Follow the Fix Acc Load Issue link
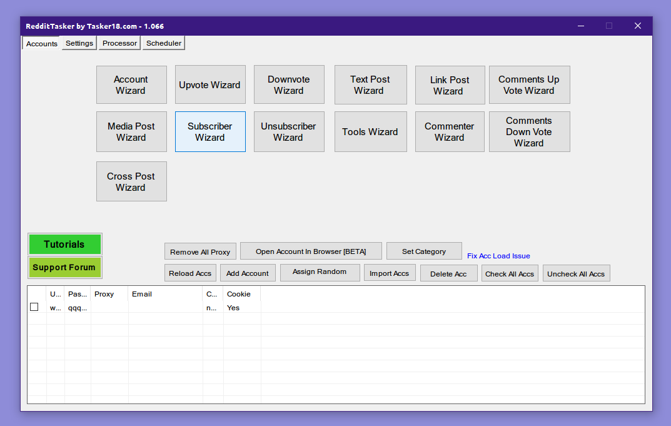Image resolution: width=671 pixels, height=426 pixels. (x=498, y=256)
